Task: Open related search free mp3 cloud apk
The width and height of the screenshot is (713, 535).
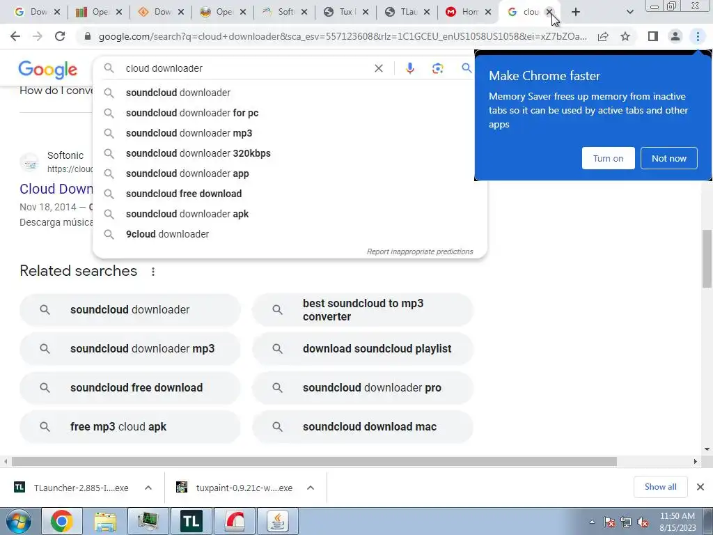Action: [130, 427]
